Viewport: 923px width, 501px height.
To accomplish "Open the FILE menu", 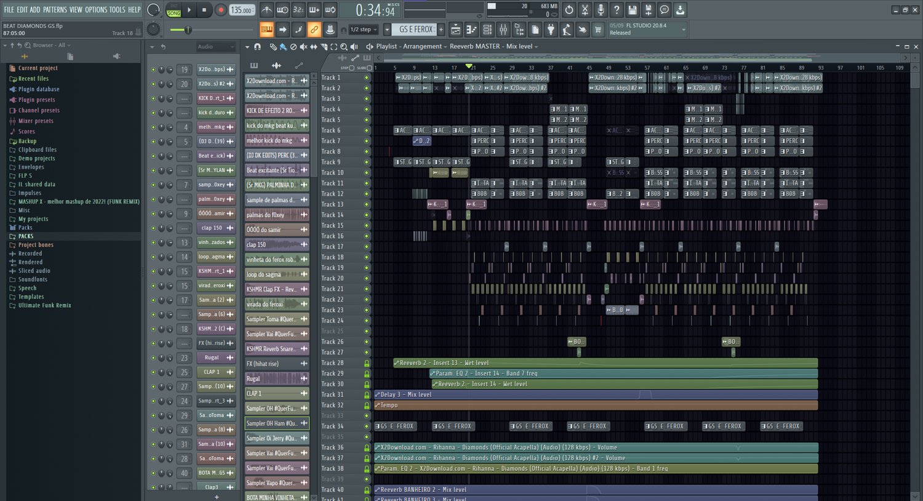I will tap(9, 10).
